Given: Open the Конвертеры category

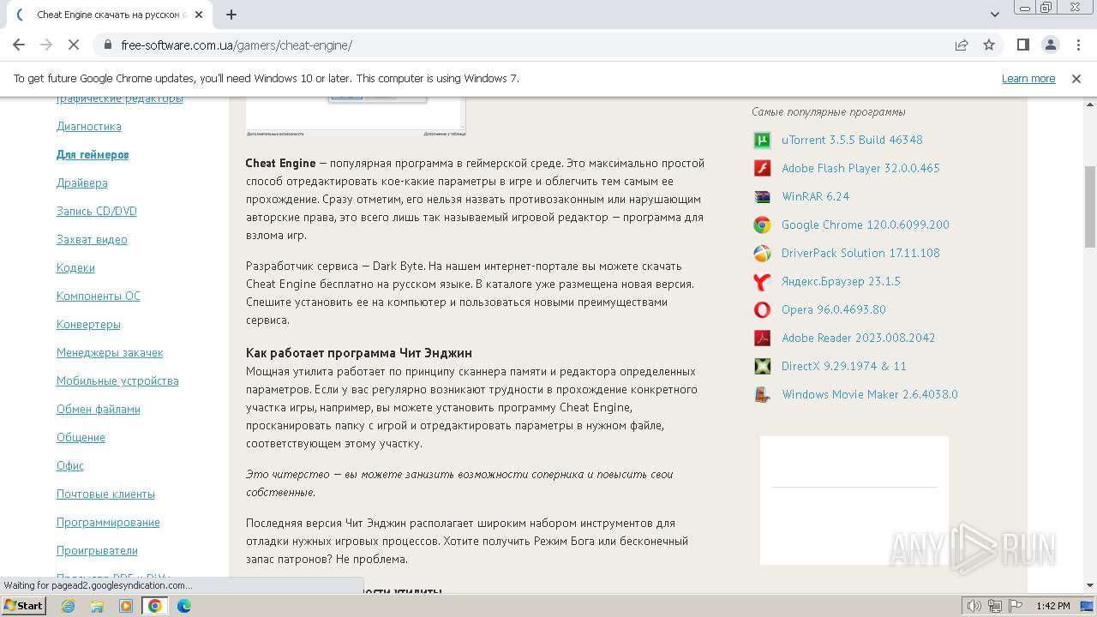Looking at the screenshot, I should 88,324.
